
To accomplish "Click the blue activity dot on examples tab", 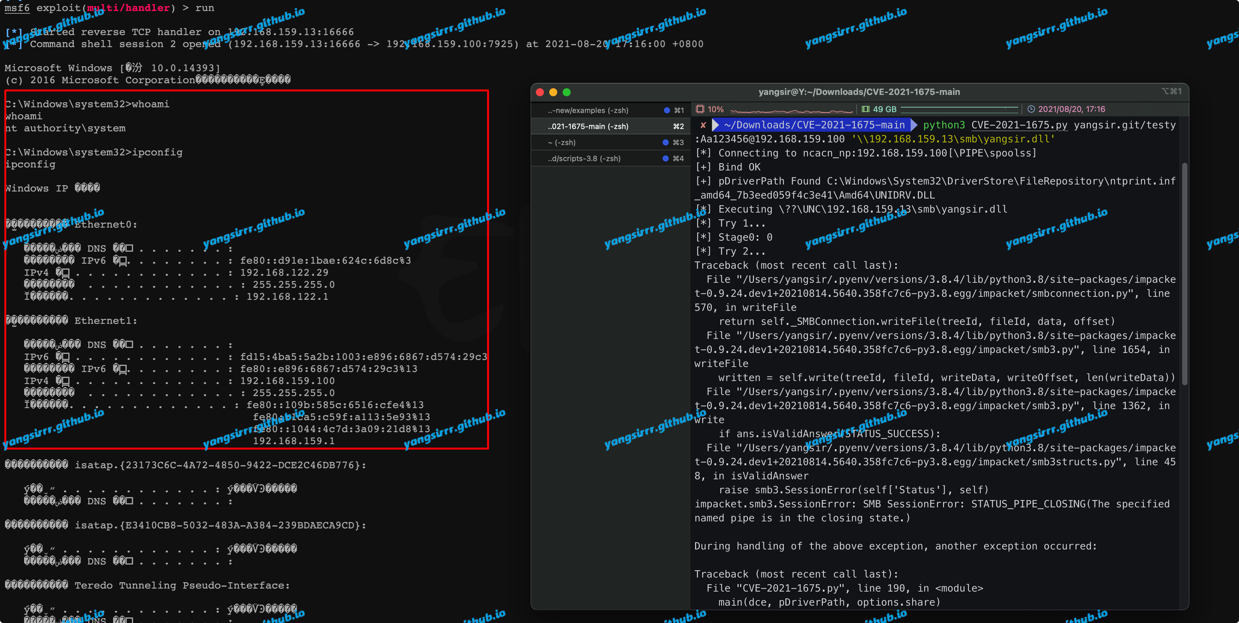I will (667, 110).
